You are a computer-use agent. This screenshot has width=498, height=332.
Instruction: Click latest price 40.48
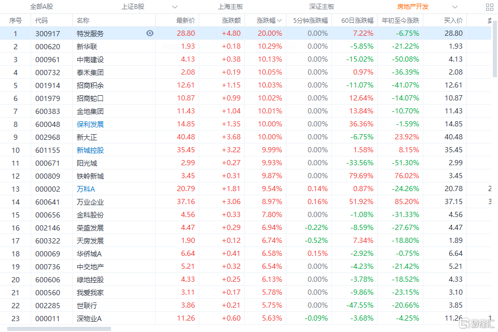(x=186, y=137)
